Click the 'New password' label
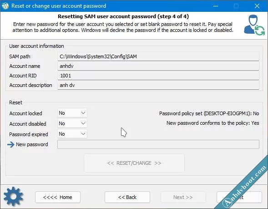 pos(32,144)
